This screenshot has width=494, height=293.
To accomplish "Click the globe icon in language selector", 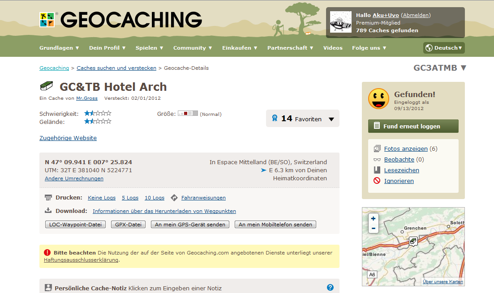I will click(429, 48).
